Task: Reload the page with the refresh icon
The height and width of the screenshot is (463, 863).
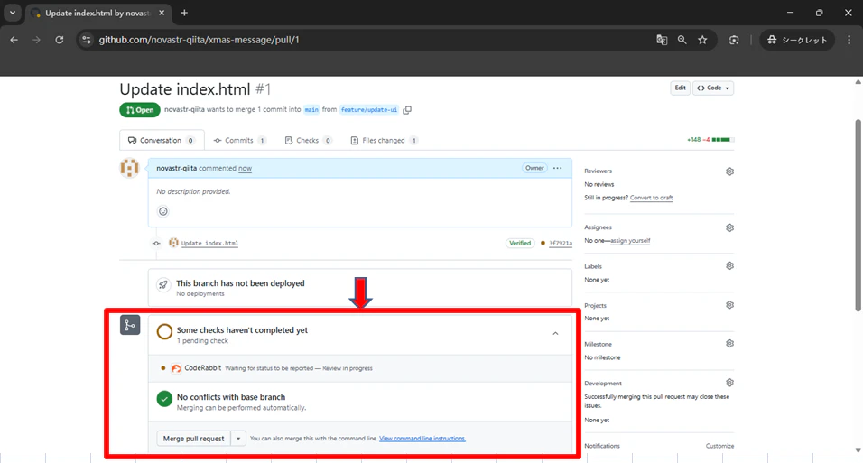Action: (60, 40)
